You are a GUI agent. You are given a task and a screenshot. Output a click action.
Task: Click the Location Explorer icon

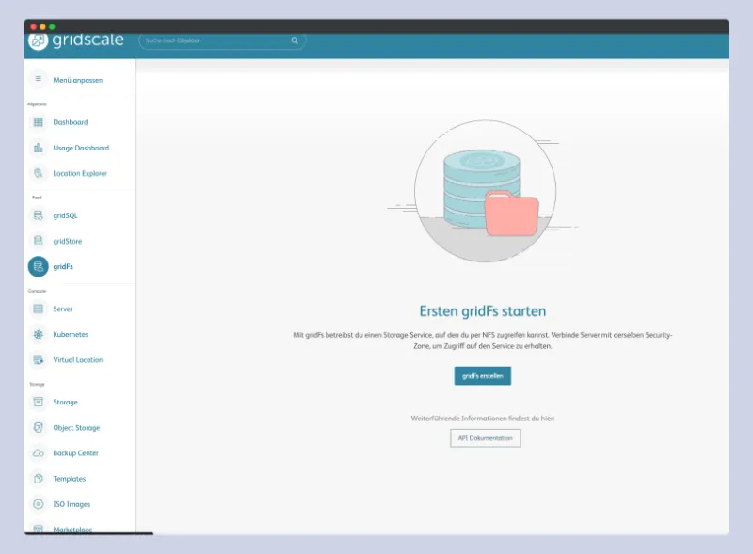pos(39,173)
